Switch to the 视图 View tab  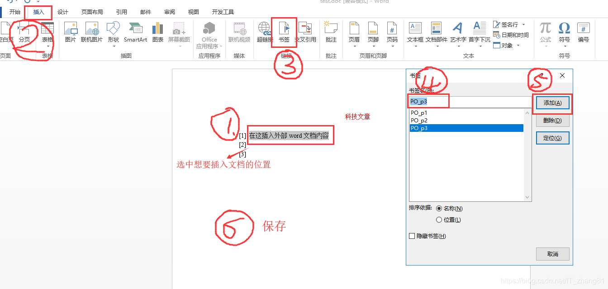(x=193, y=12)
